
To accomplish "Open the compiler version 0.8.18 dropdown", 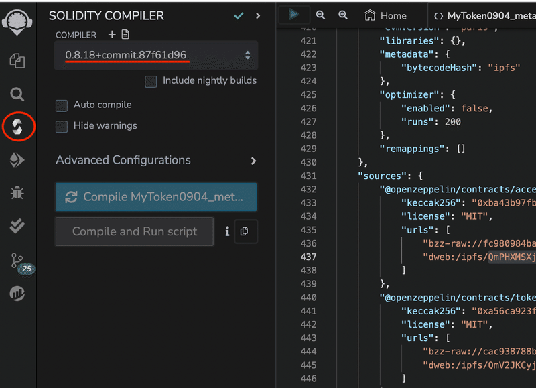I will pyautogui.click(x=156, y=55).
